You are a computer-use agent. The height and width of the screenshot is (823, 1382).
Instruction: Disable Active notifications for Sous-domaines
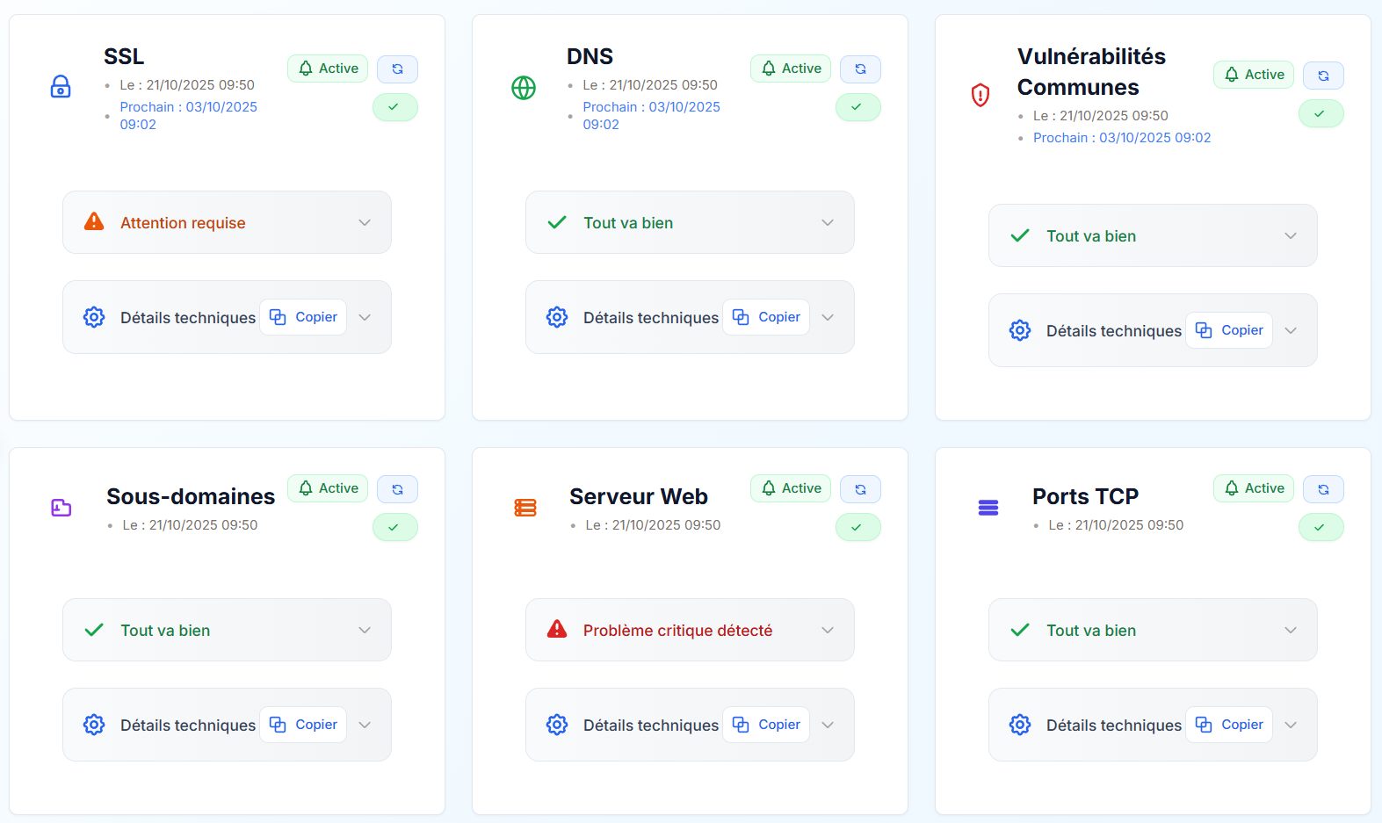point(328,488)
